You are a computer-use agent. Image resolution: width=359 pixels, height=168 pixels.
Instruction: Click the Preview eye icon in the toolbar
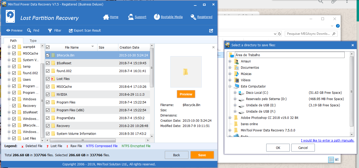pyautogui.click(x=8, y=31)
